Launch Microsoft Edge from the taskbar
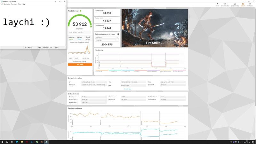This screenshot has width=256, height=144. click(17, 142)
